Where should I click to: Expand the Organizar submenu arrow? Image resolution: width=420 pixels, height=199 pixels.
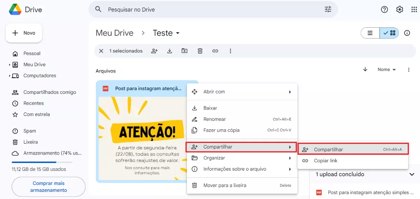(290, 158)
